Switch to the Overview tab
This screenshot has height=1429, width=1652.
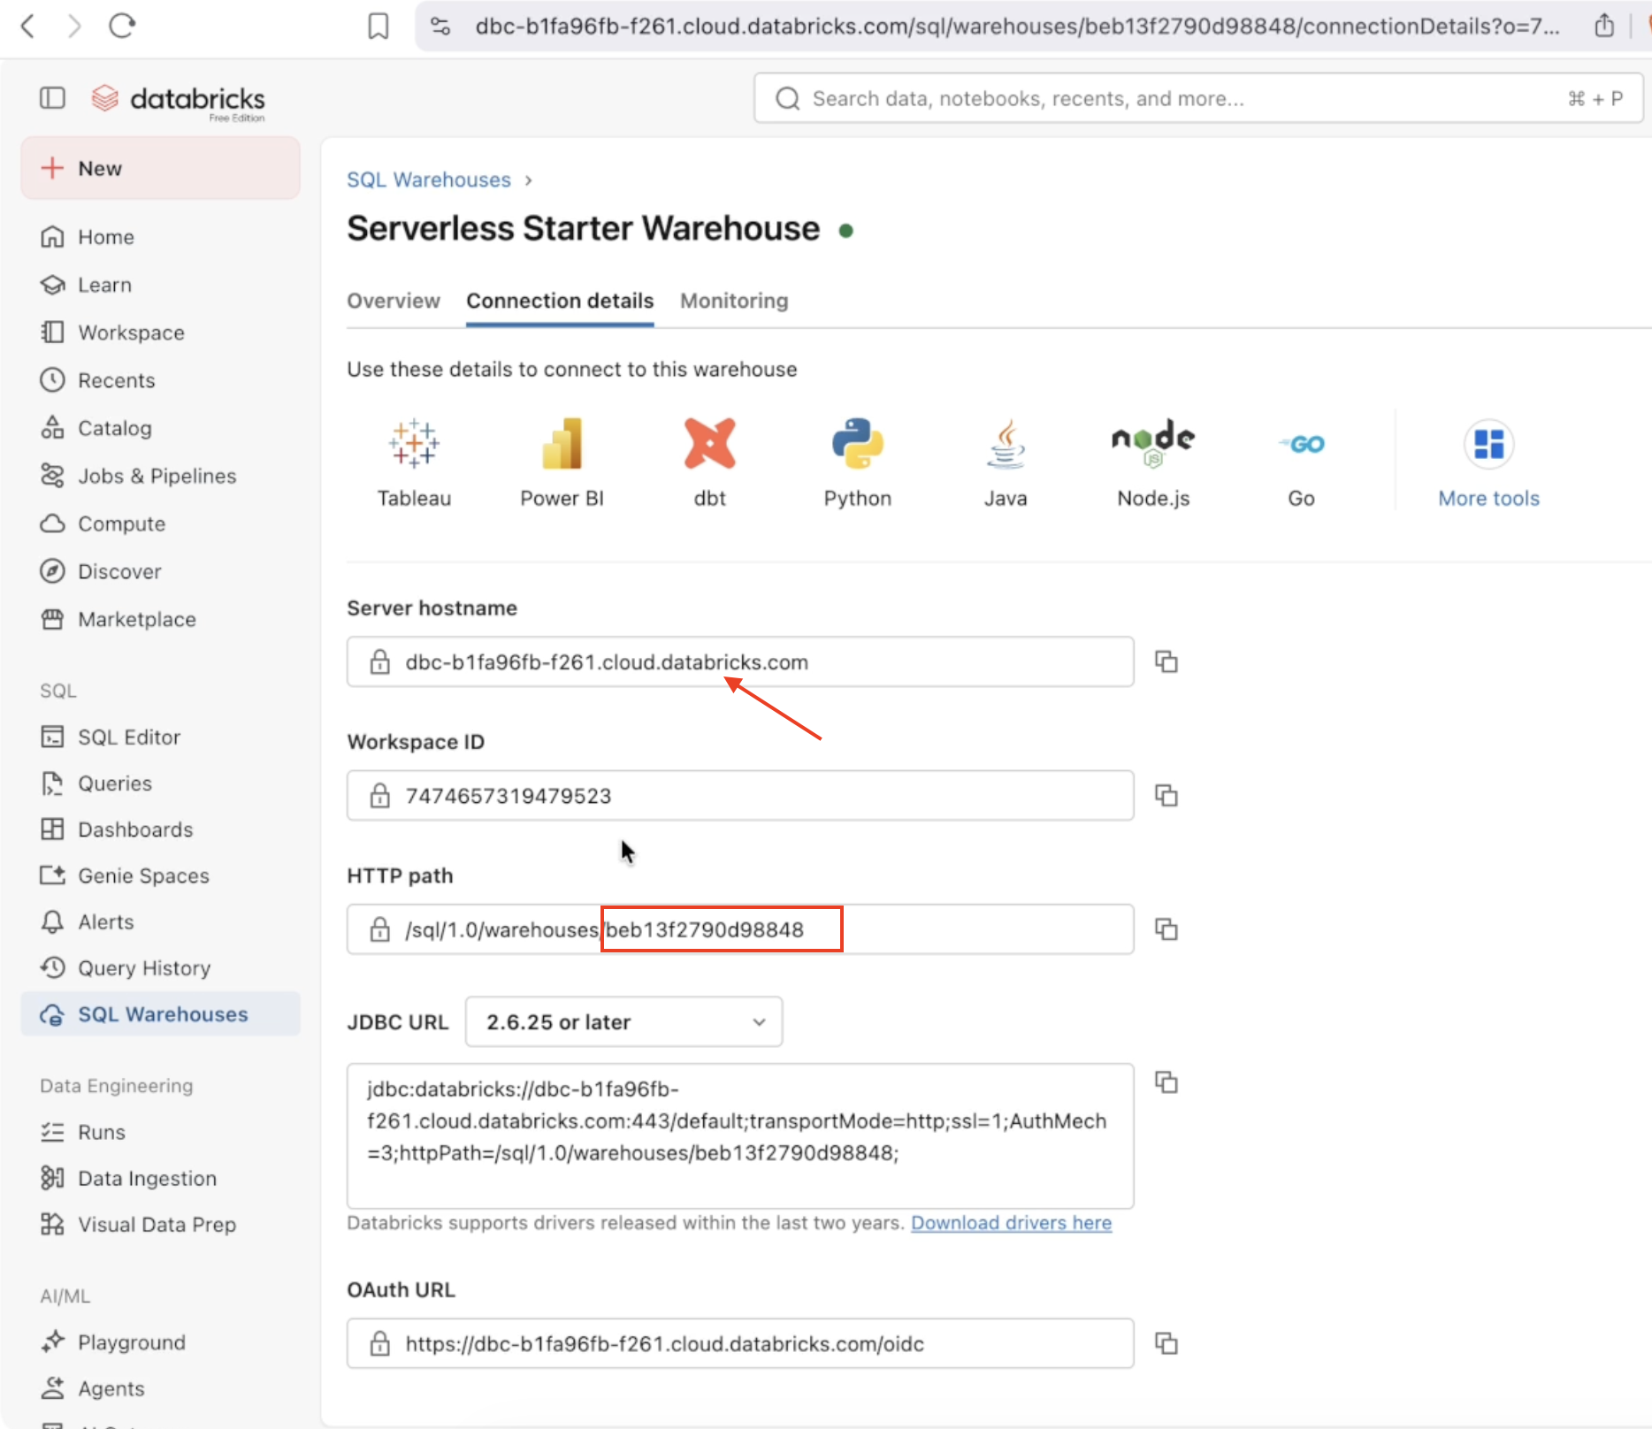click(393, 301)
